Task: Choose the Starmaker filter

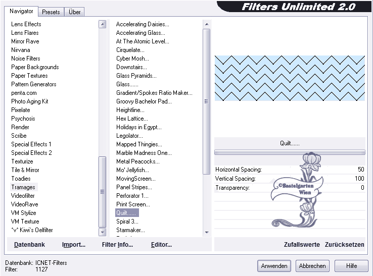Action: coord(130,230)
